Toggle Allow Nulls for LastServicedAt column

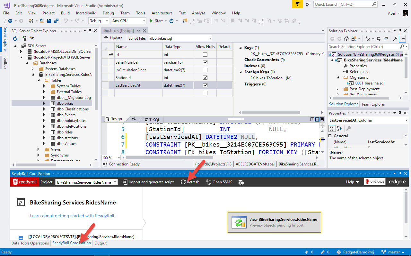coord(205,85)
